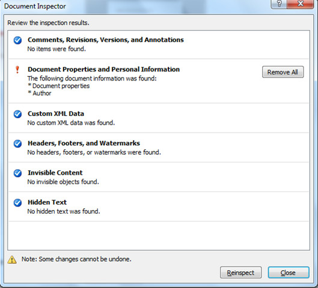The width and height of the screenshot is (318, 288).
Task: Click the Remove All button
Action: coord(283,72)
